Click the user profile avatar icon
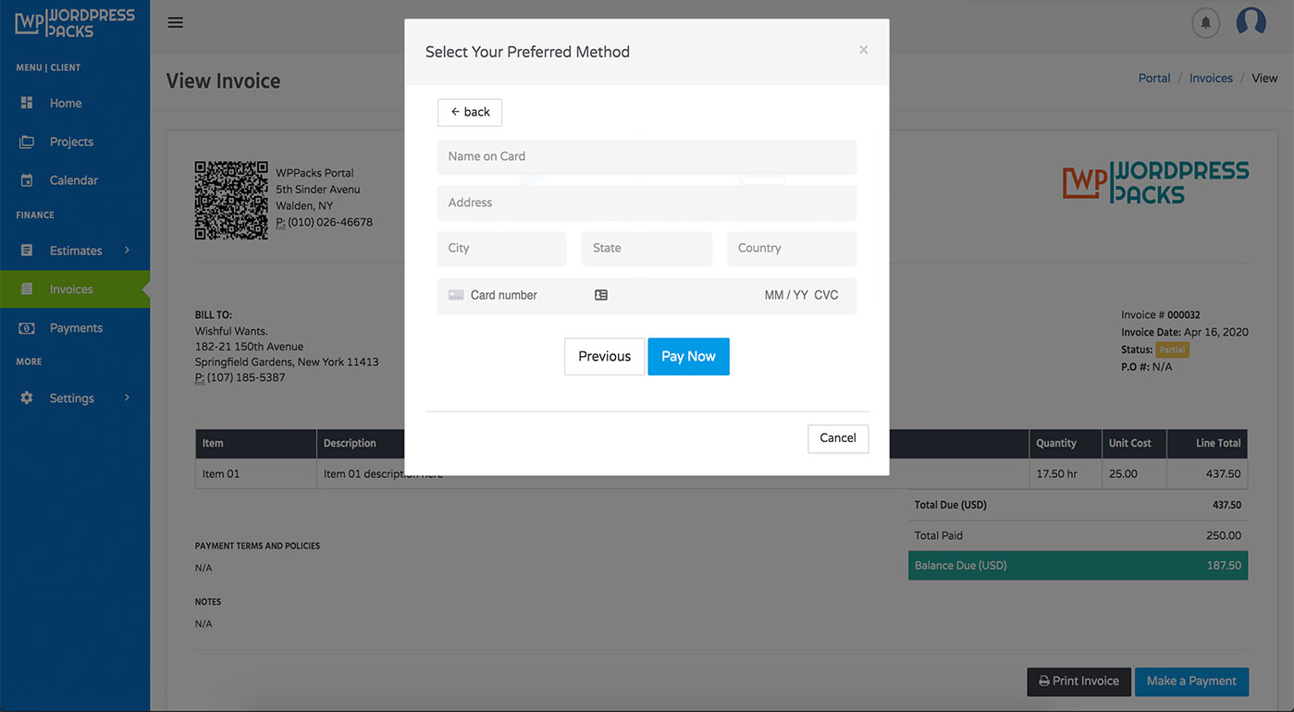The height and width of the screenshot is (712, 1294). click(1251, 22)
